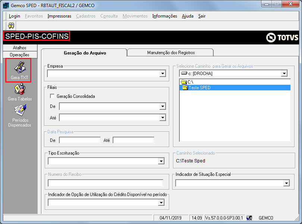The width and height of the screenshot is (302, 224).
Task: Click the Gemco SPED title bar app icon
Action: click(6, 5)
